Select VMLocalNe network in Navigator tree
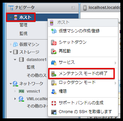The image size is (123, 121). 37,99
